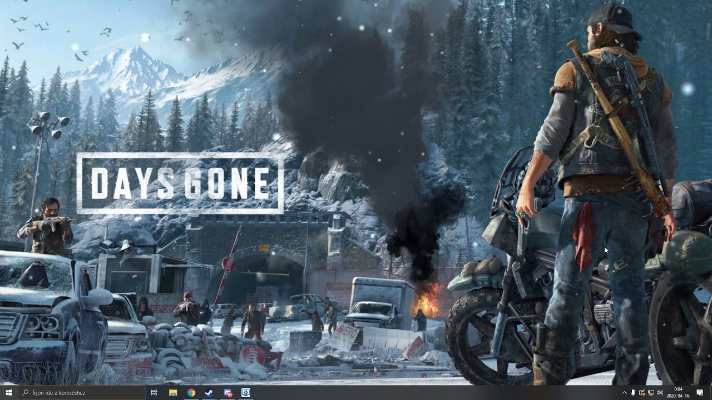Open Task View from the taskbar
Image resolution: width=712 pixels, height=400 pixels.
coord(155,393)
